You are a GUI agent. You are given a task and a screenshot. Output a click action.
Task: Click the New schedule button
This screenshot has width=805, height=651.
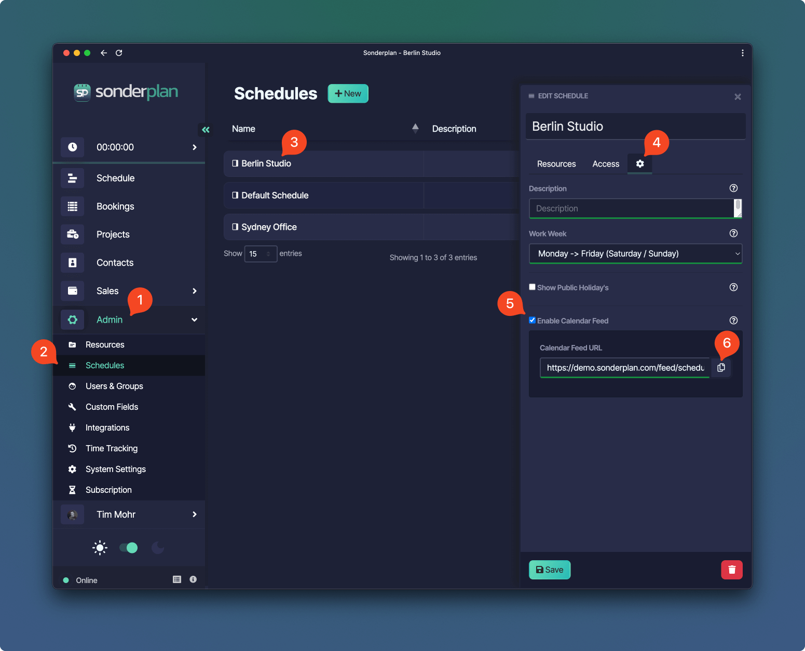tap(348, 93)
